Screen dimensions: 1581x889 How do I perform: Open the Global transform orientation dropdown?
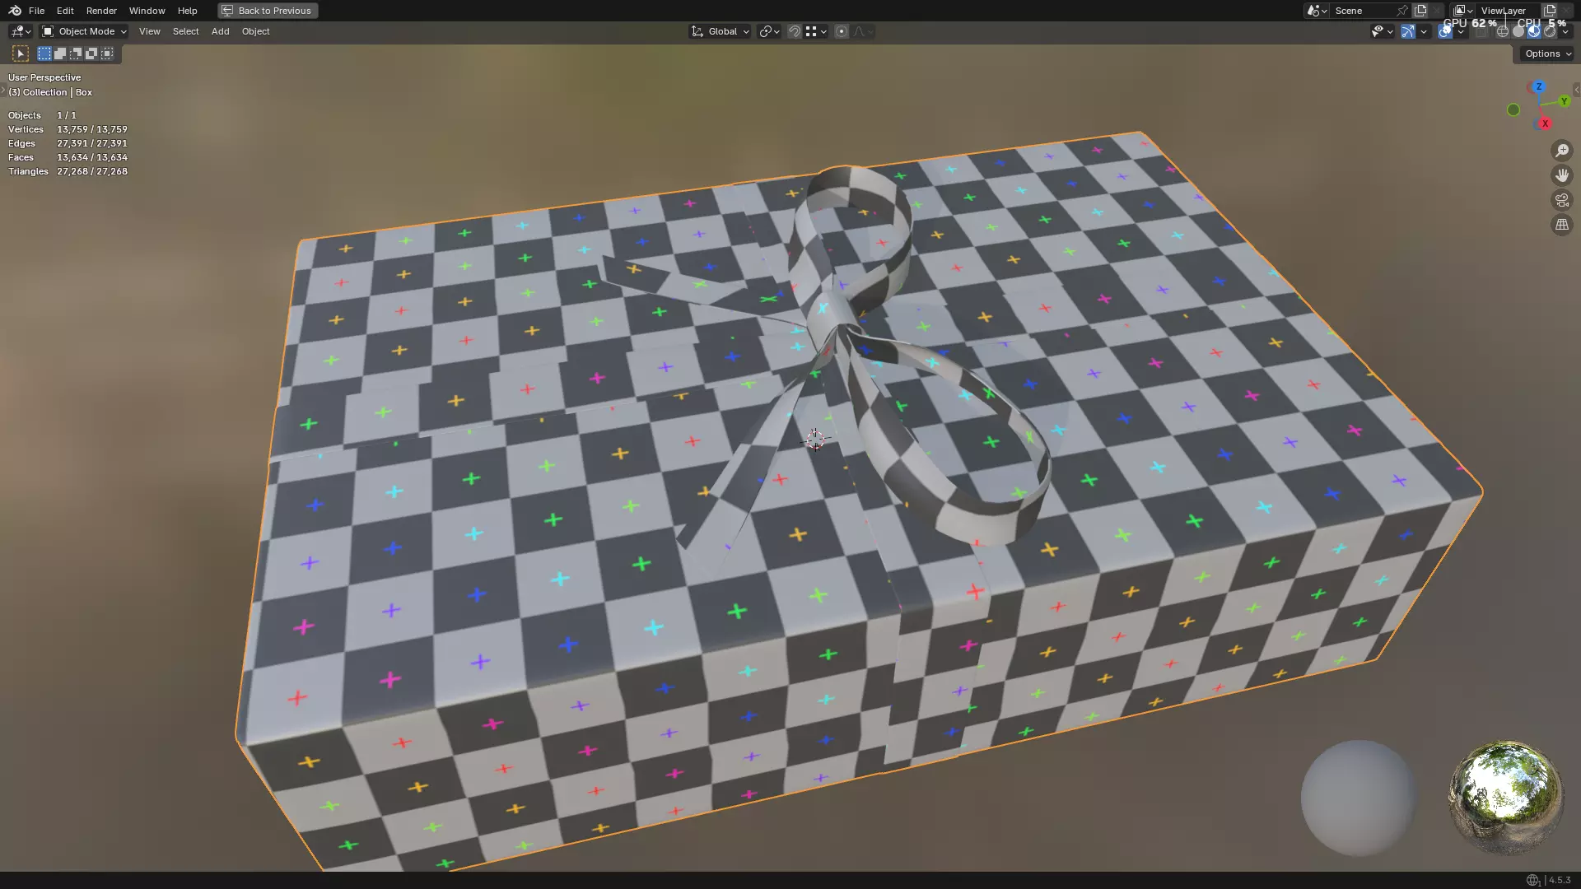720,31
